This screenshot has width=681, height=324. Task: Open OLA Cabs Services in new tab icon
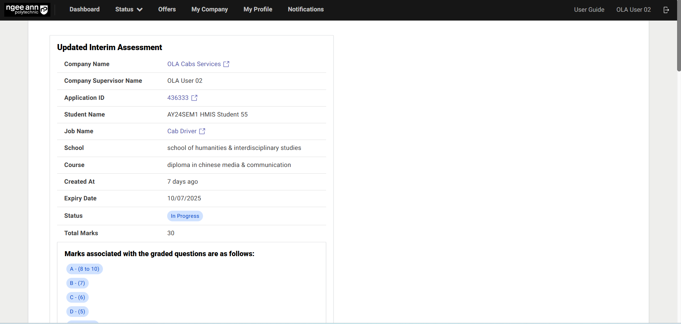pyautogui.click(x=226, y=64)
